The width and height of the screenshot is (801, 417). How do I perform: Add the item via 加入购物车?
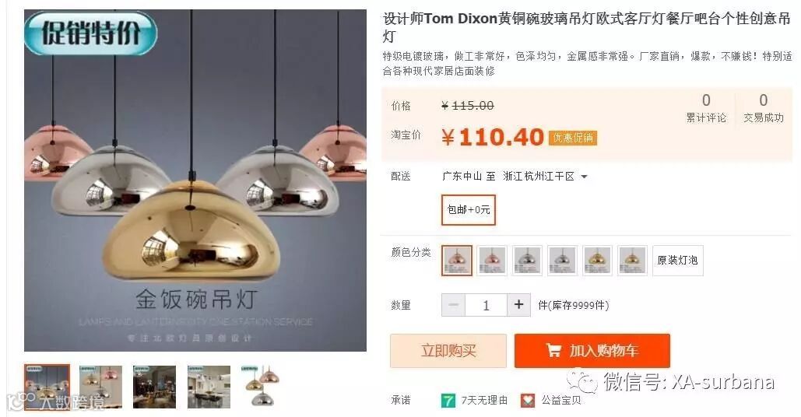(592, 351)
